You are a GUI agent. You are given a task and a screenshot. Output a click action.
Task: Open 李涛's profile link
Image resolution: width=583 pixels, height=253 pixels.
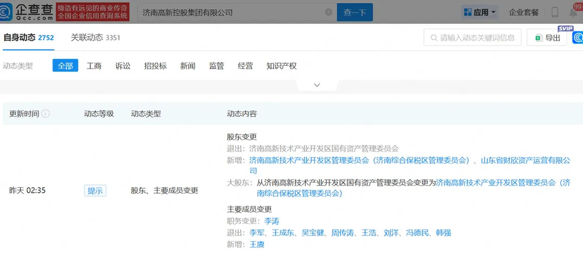coord(272,221)
